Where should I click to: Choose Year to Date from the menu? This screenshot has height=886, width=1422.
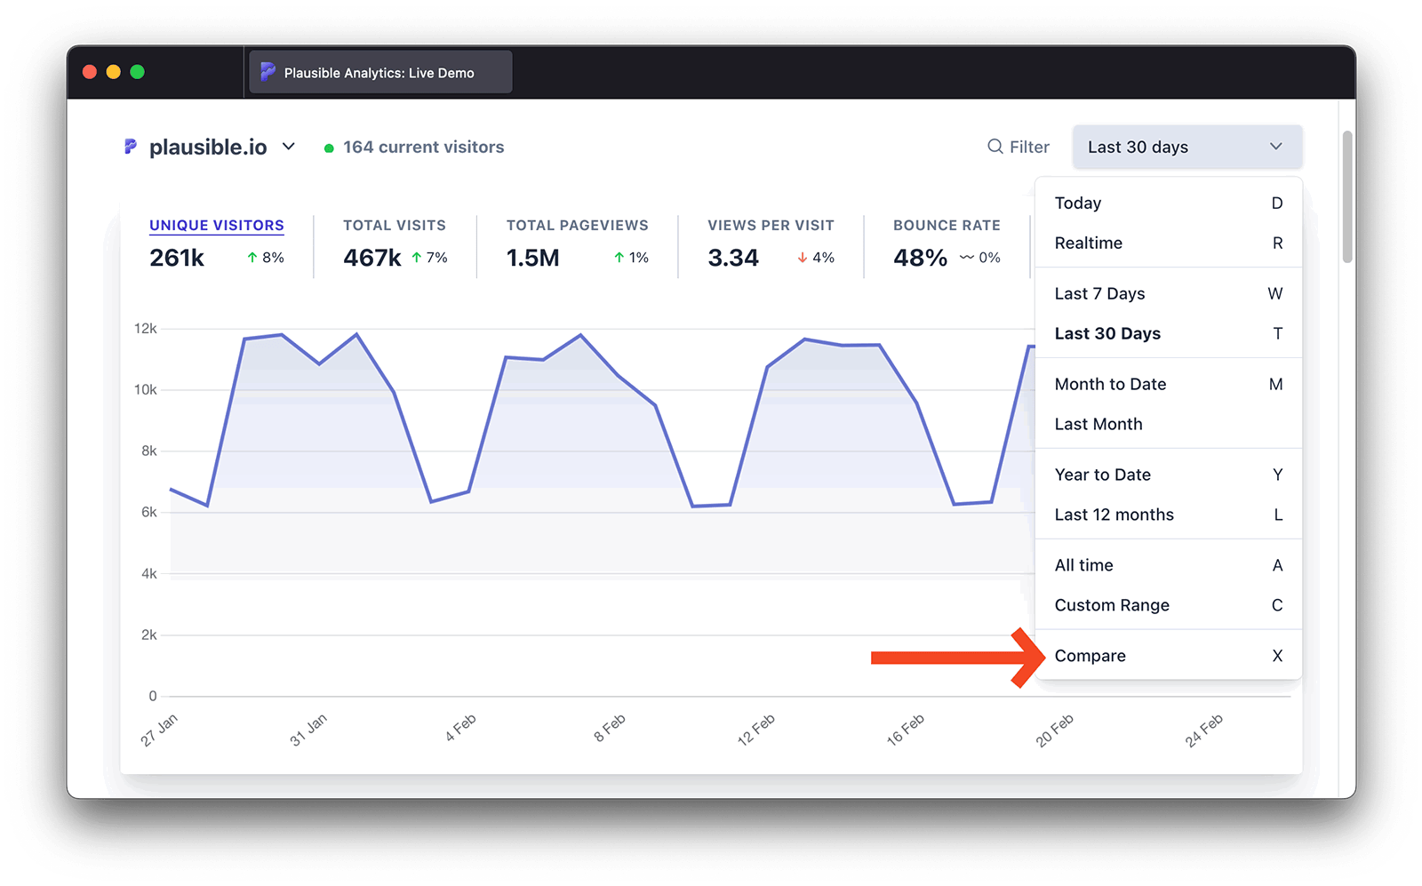point(1102,475)
